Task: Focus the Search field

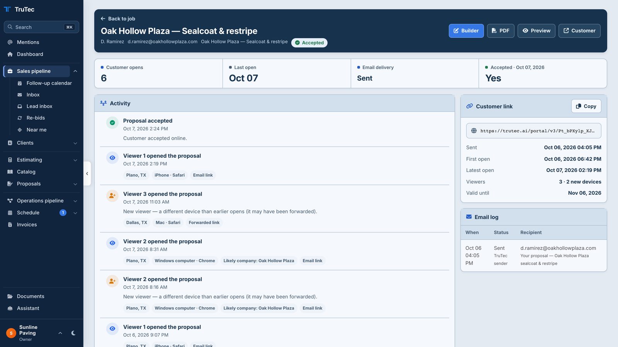Action: pos(41,27)
